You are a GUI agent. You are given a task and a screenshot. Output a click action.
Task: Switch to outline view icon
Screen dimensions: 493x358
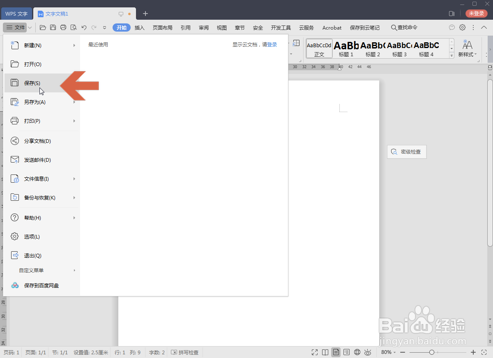347,352
